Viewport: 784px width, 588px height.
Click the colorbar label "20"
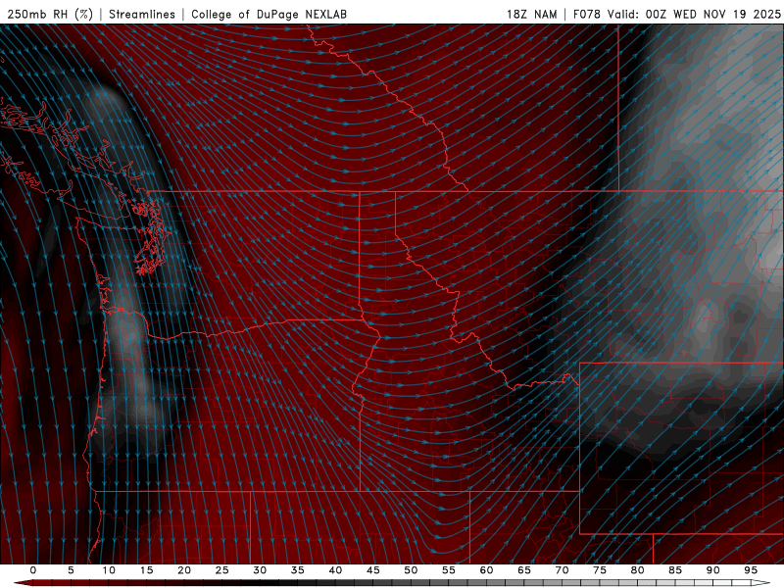[184, 570]
